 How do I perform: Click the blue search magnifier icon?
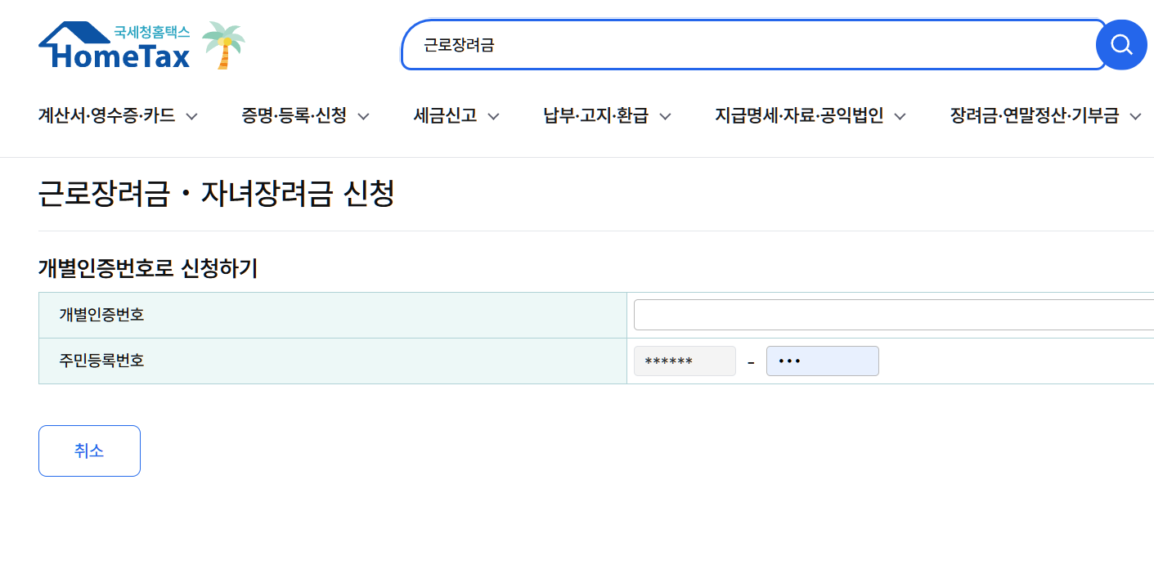(1121, 45)
